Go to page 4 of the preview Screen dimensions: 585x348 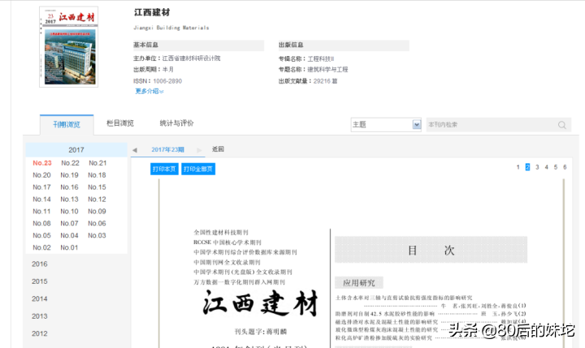[x=546, y=167]
